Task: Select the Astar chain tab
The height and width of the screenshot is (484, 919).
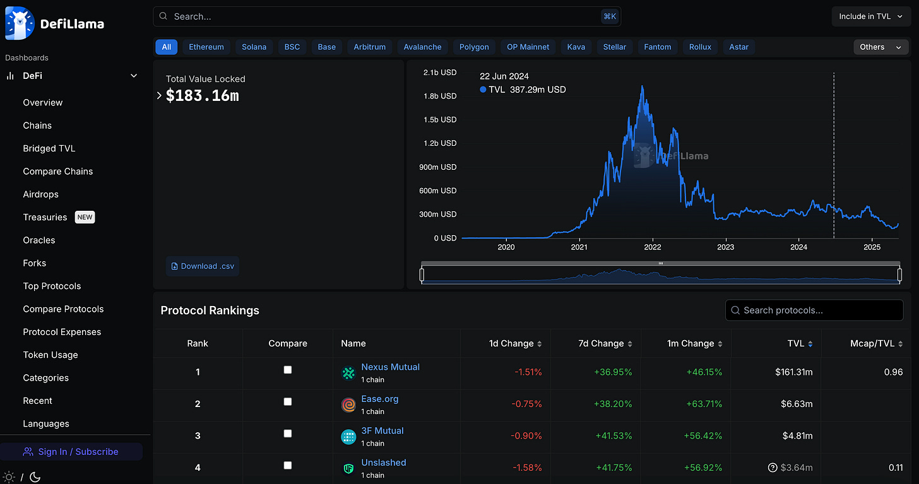Action: (739, 47)
